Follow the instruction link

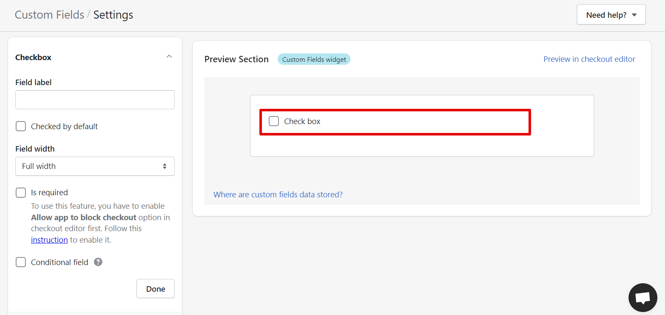(x=49, y=240)
